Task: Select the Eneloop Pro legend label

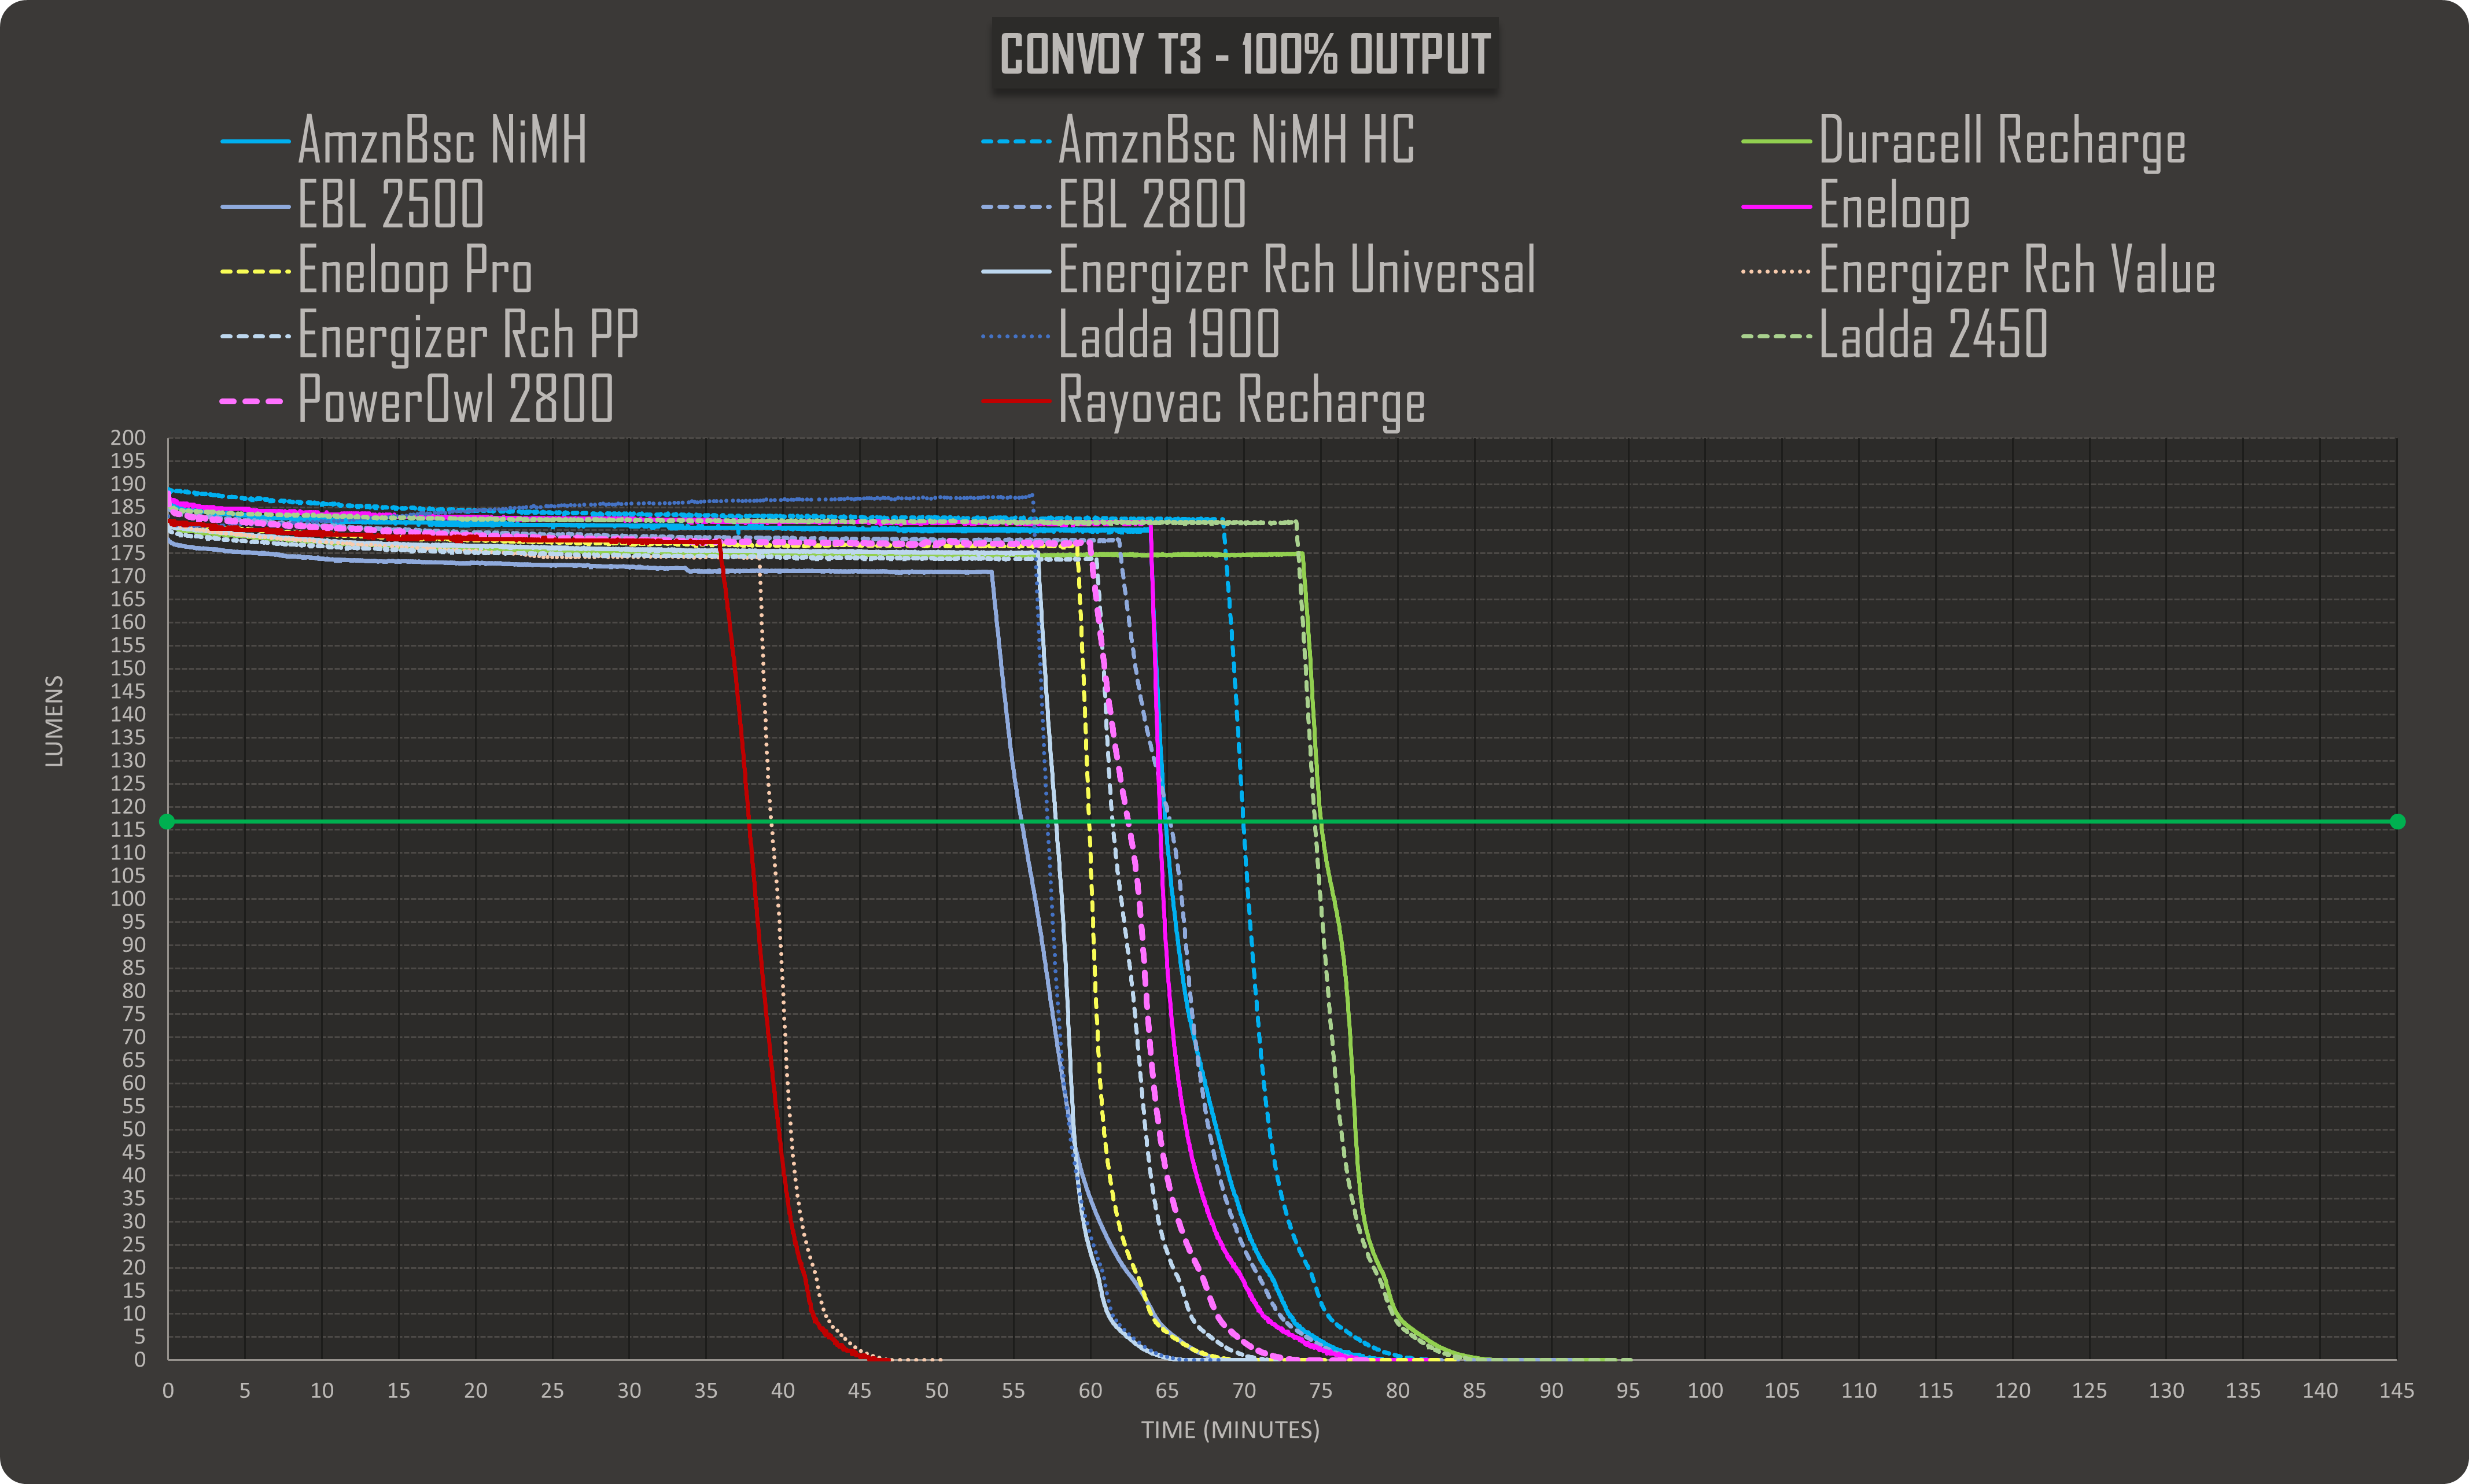Action: (x=415, y=271)
